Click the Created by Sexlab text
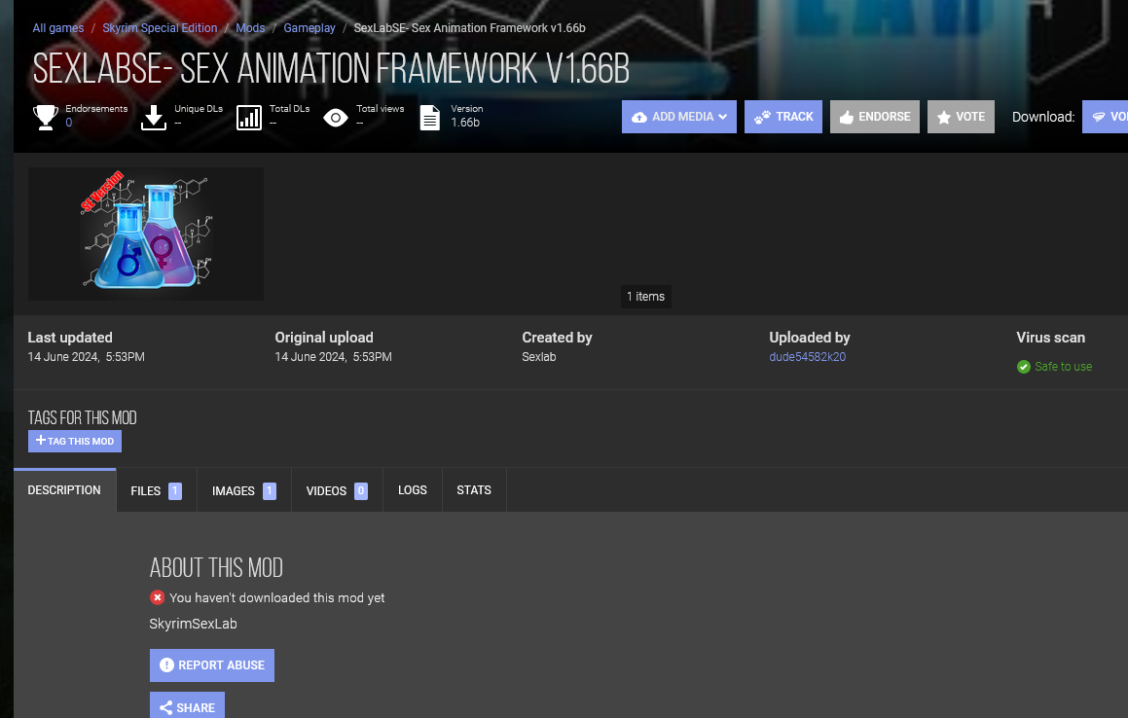1128x718 pixels. [539, 357]
